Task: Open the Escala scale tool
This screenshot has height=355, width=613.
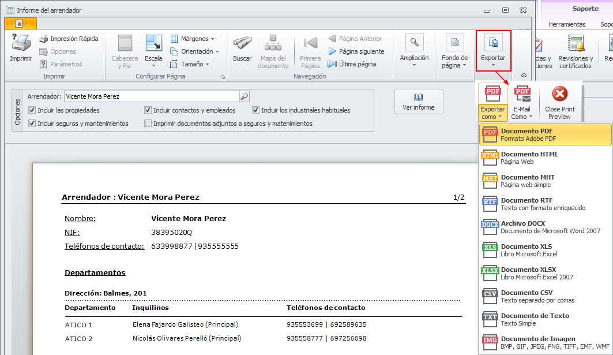Action: coord(153,50)
